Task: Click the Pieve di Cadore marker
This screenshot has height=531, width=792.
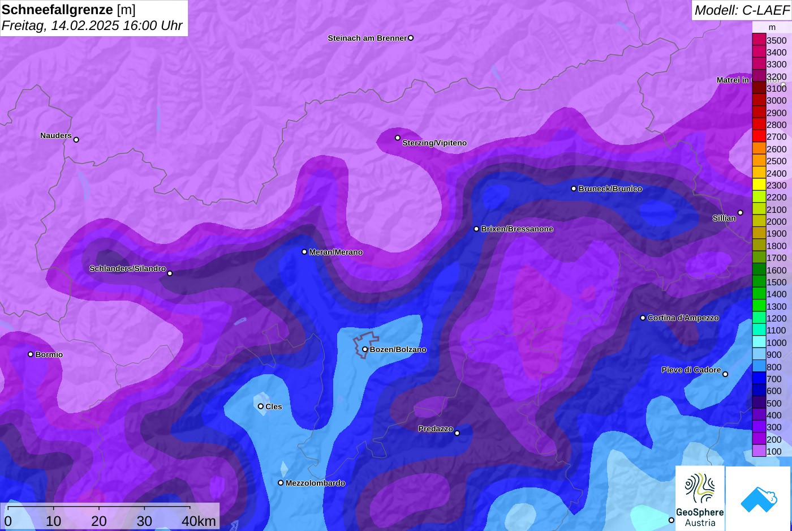Action: click(x=725, y=374)
